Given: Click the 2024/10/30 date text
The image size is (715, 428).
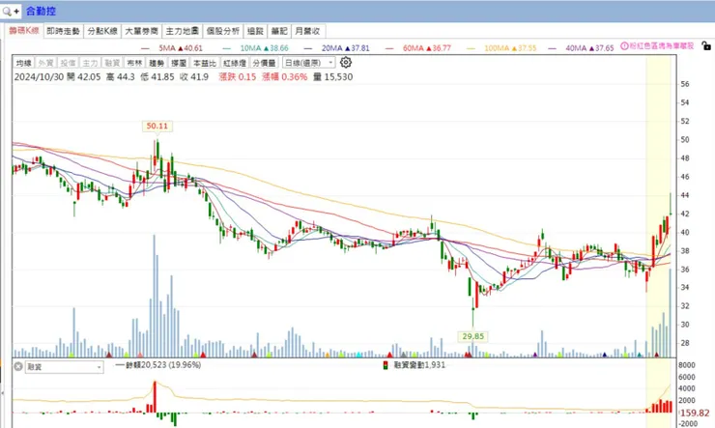Looking at the screenshot, I should tap(39, 77).
